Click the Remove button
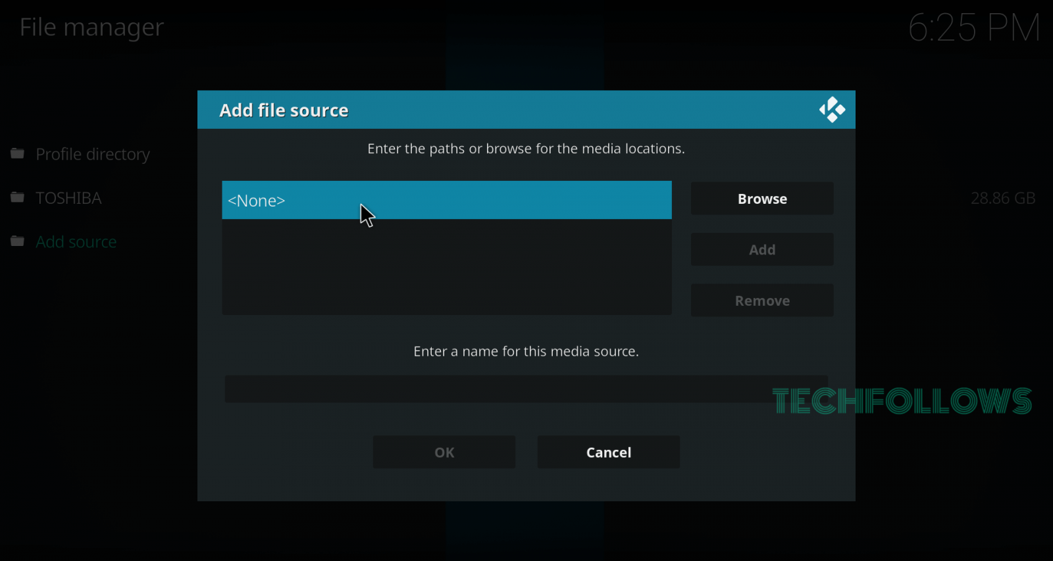Image resolution: width=1053 pixels, height=561 pixels. 762,301
